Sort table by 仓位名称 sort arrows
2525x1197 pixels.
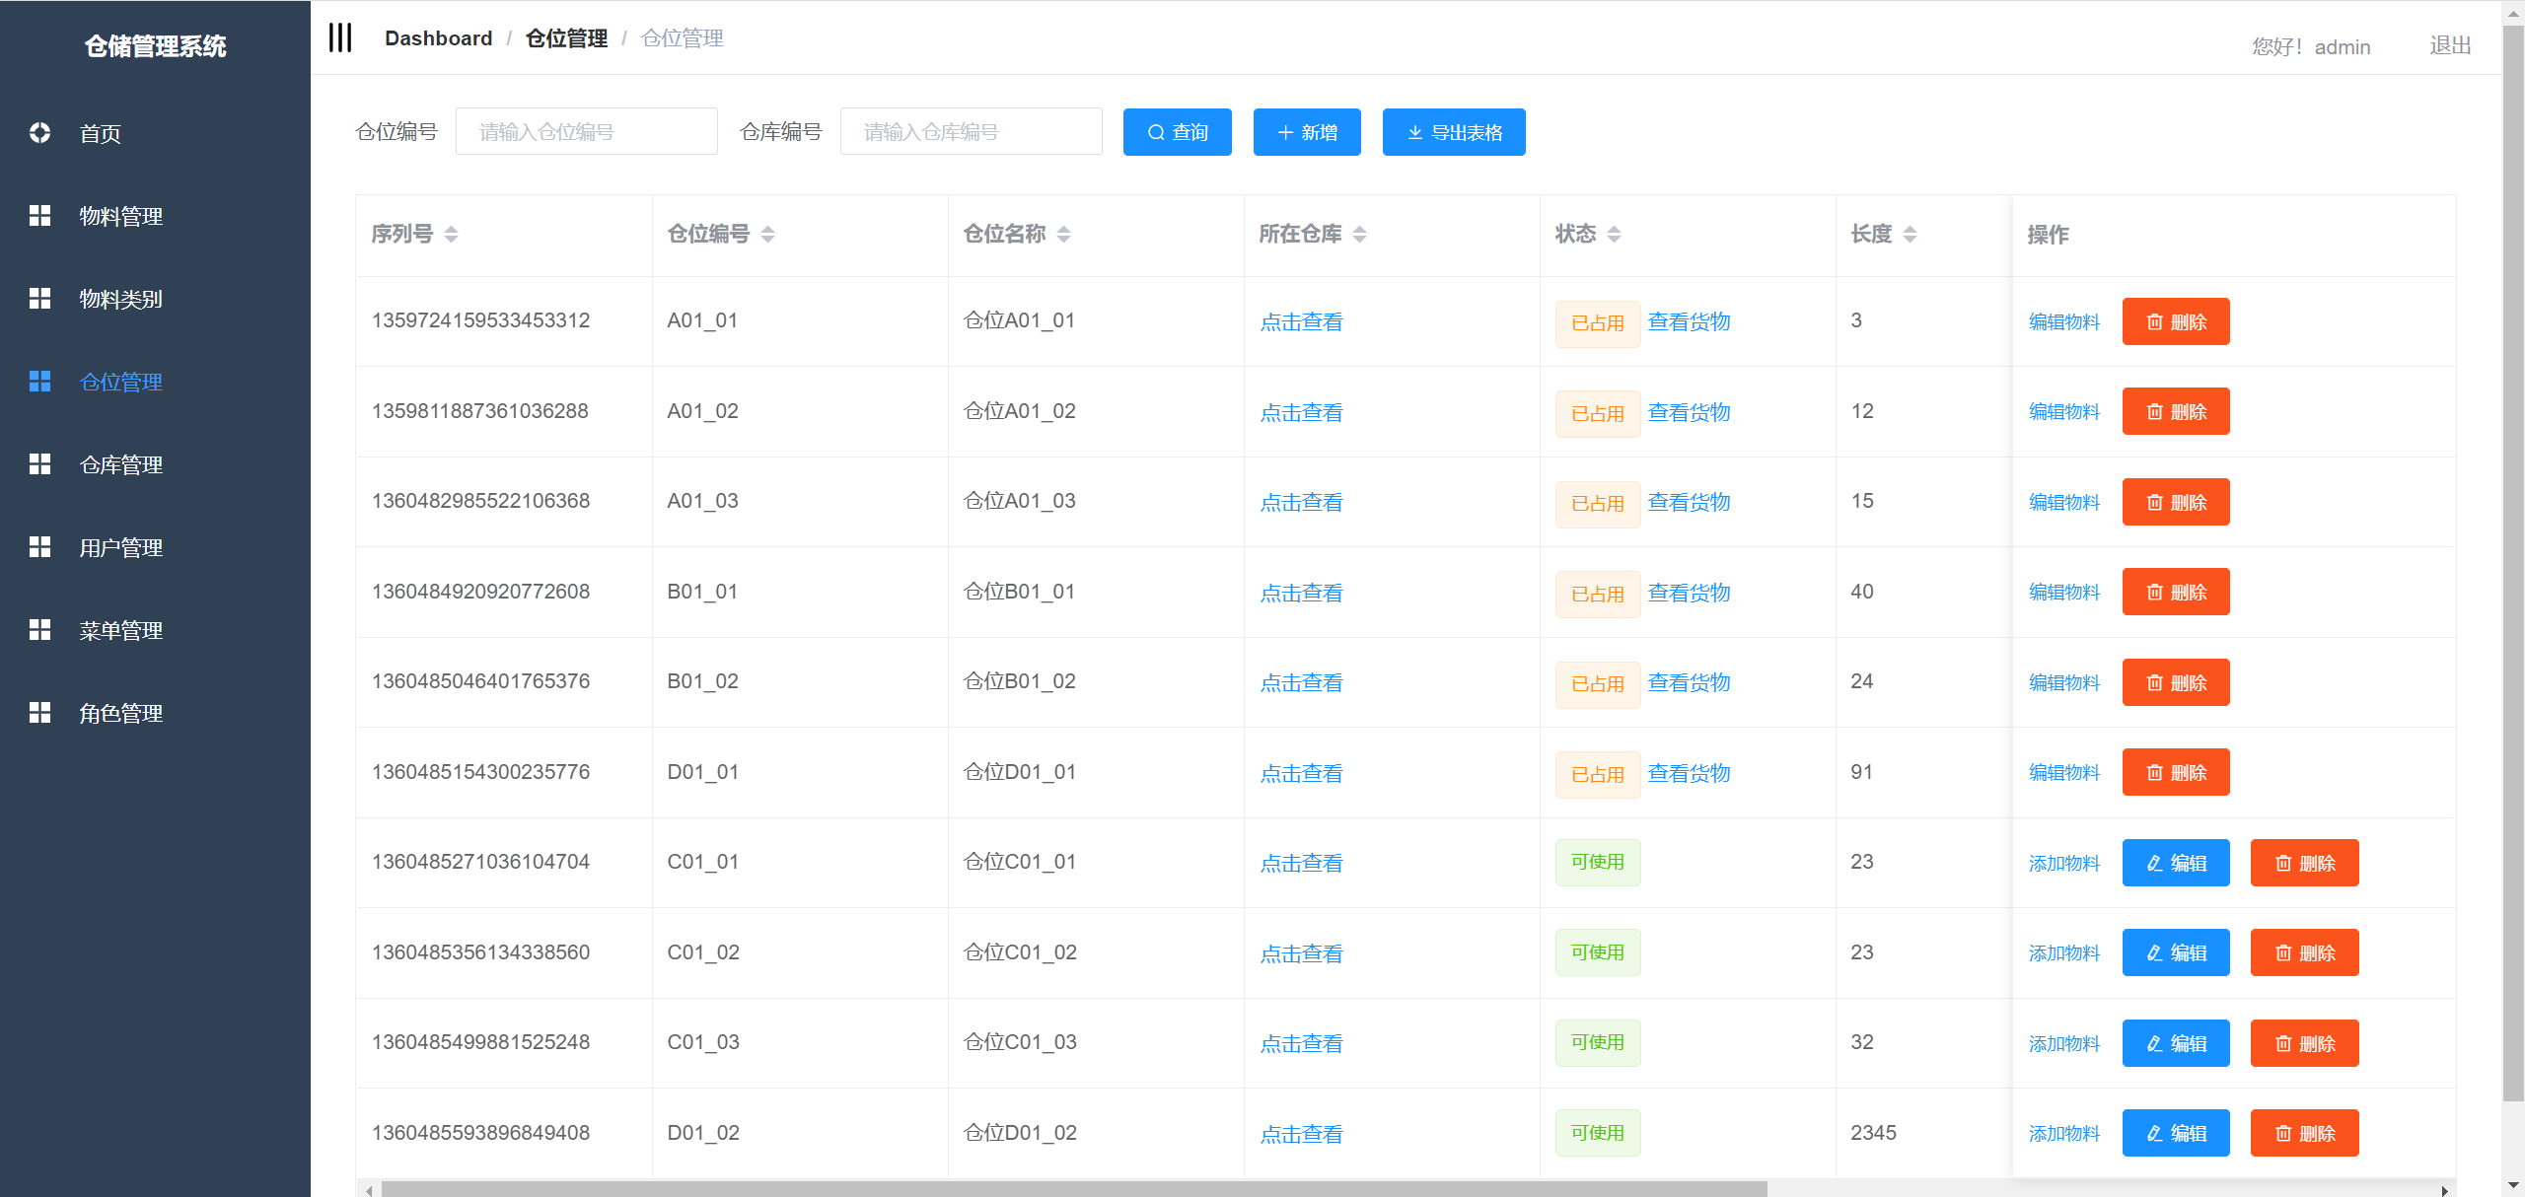[x=1063, y=234]
